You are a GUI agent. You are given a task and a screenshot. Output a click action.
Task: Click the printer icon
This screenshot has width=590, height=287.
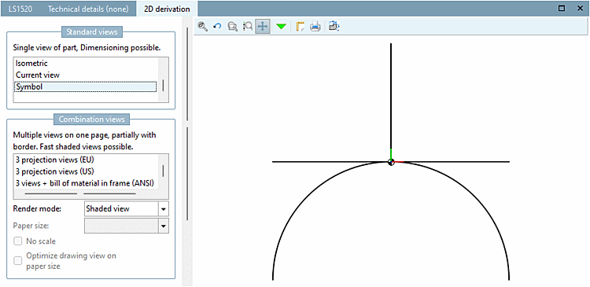(x=315, y=26)
